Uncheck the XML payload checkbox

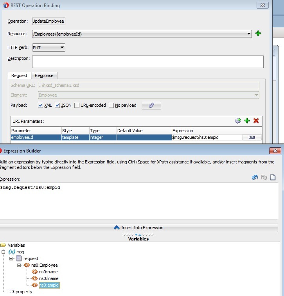40,106
